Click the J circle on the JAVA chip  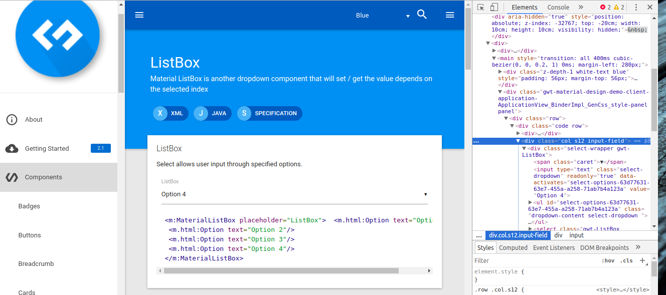pyautogui.click(x=201, y=113)
